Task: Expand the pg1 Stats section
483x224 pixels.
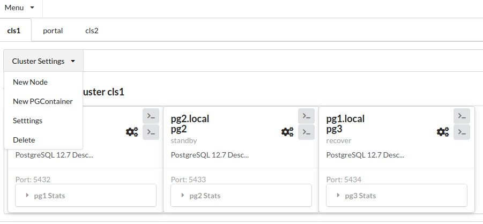Action: [86, 196]
